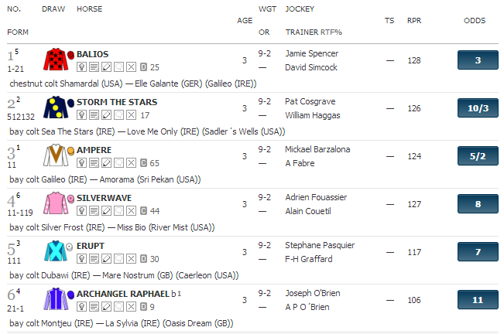Open trainer William Haggas link

pyautogui.click(x=313, y=115)
